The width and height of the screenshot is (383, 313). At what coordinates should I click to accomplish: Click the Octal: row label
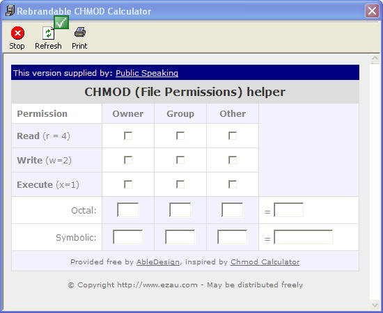[x=84, y=210]
